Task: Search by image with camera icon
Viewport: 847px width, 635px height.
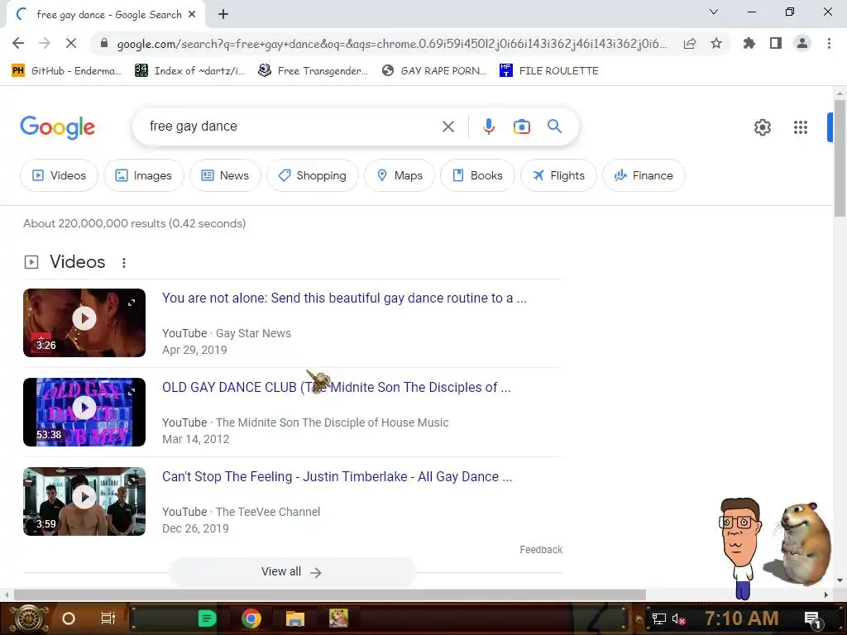Action: coord(521,127)
